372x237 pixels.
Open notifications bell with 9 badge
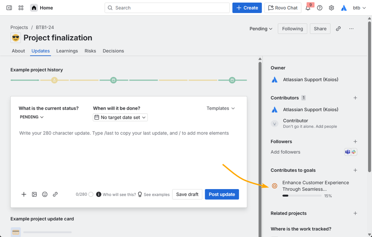pos(308,8)
